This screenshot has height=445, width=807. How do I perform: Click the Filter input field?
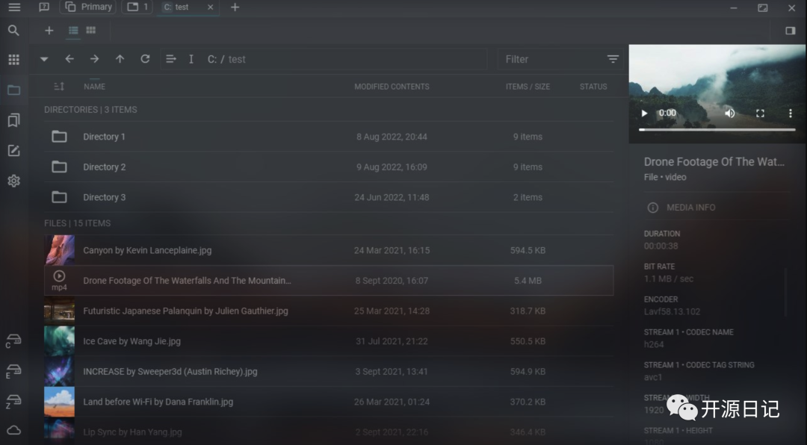553,59
